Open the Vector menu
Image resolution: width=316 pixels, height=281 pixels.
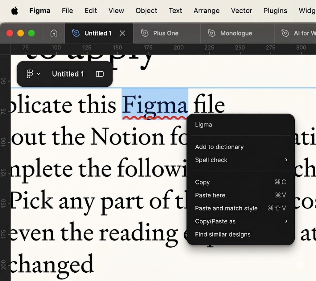tap(241, 11)
